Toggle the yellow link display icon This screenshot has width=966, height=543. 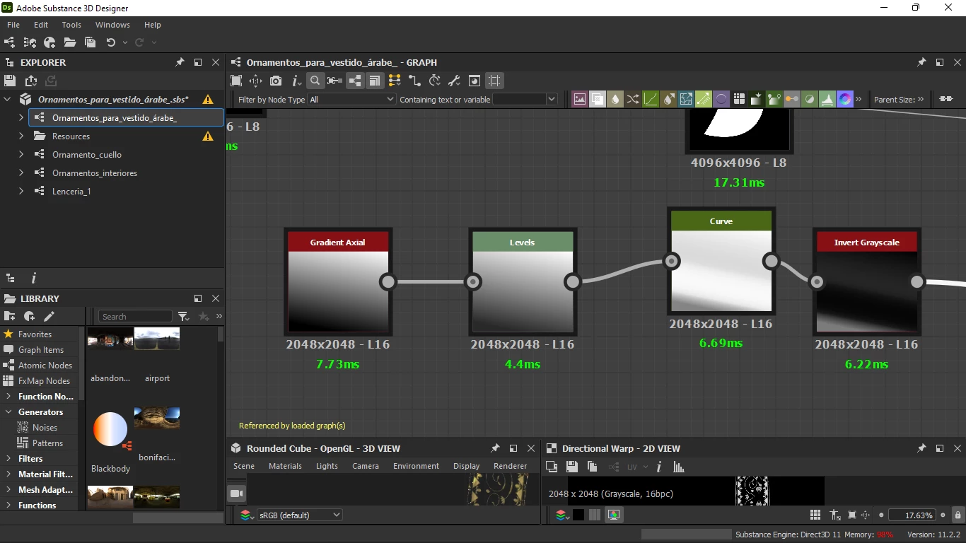395,81
